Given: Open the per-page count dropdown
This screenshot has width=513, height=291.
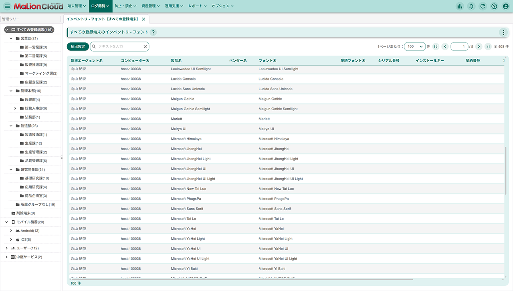Looking at the screenshot, I should coord(415,47).
